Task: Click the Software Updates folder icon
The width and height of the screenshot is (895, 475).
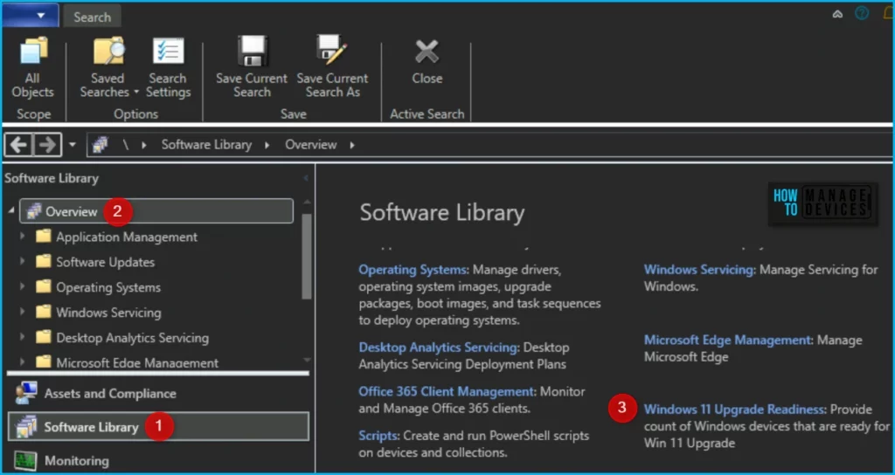Action: click(x=44, y=261)
